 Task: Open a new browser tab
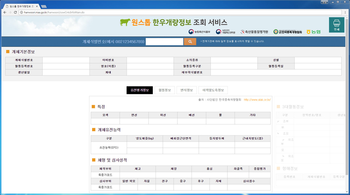tap(44, 6)
